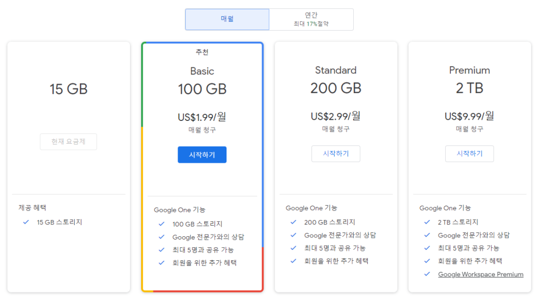This screenshot has width=539, height=302.
Task: Click the checkmark beside Google Workspace Premium
Action: tap(427, 274)
